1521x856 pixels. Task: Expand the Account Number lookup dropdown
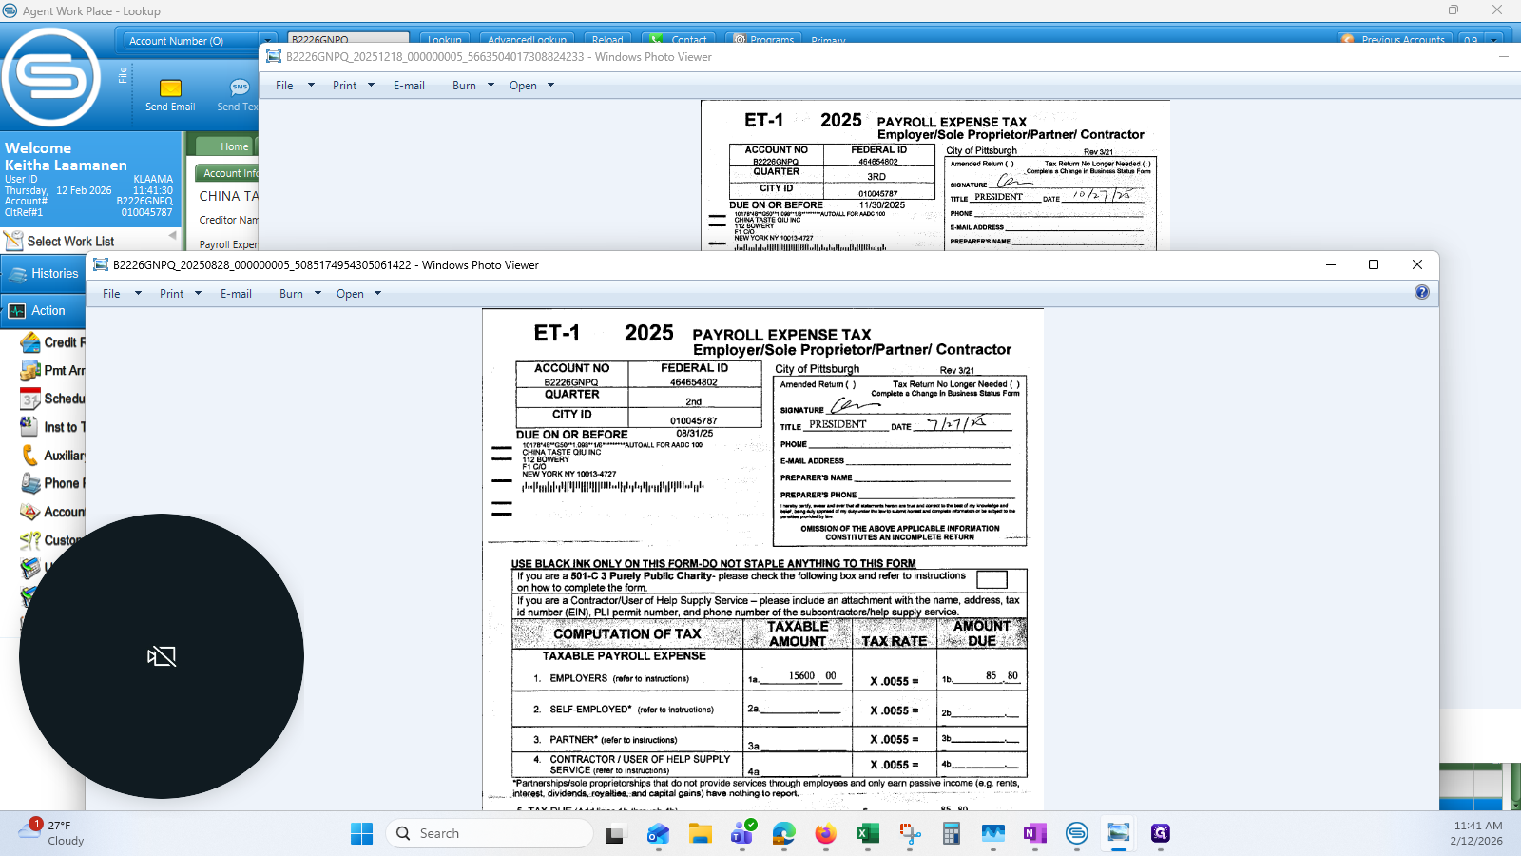(265, 41)
